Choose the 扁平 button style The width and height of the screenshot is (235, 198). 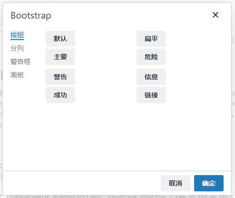151,39
